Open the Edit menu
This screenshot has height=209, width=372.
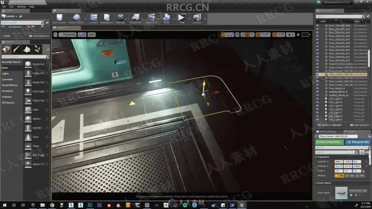point(11,7)
